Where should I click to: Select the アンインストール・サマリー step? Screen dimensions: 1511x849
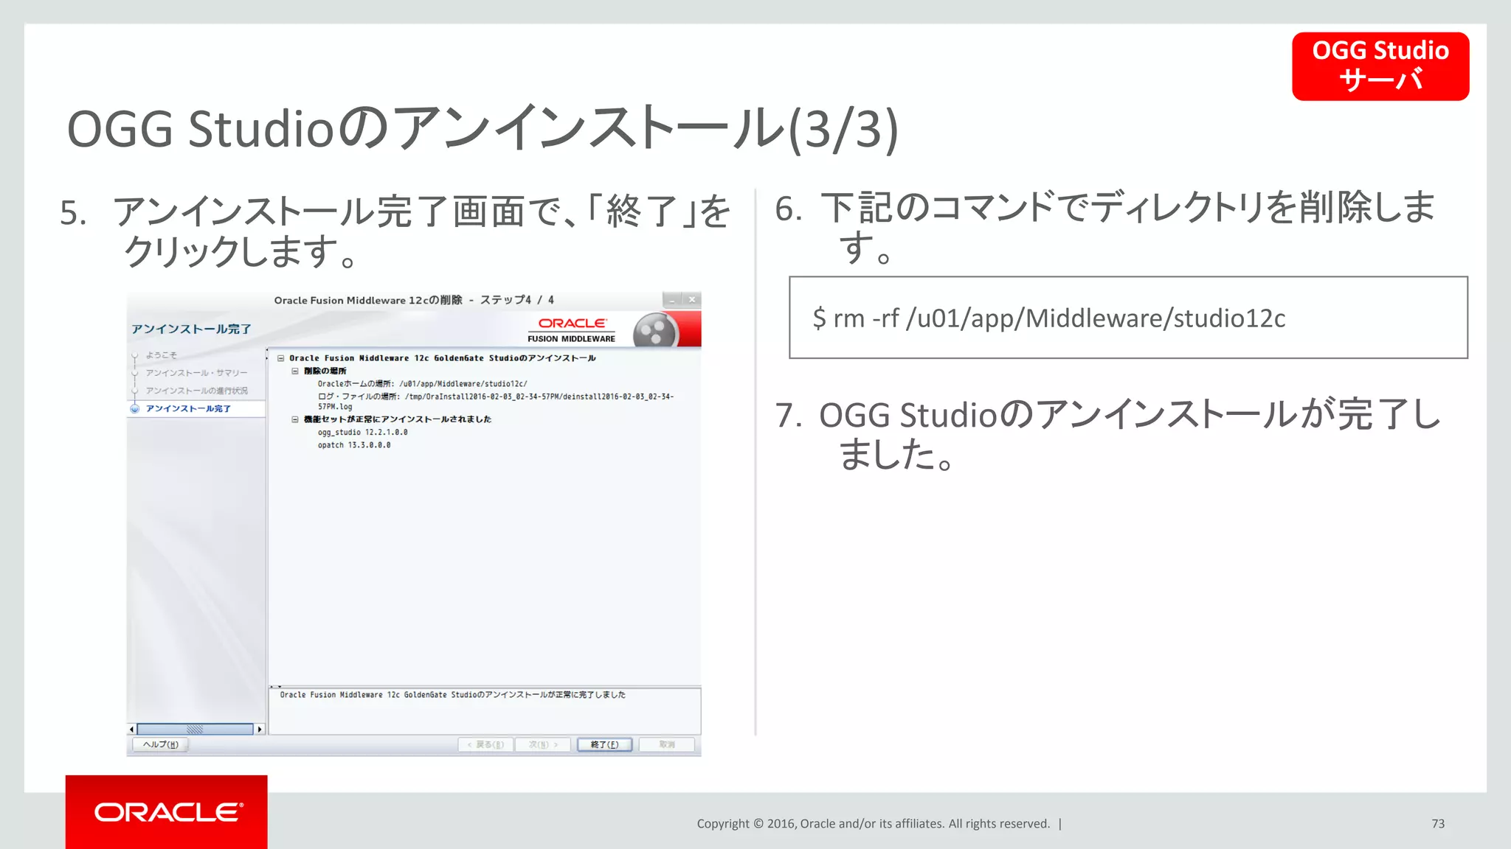pyautogui.click(x=196, y=373)
